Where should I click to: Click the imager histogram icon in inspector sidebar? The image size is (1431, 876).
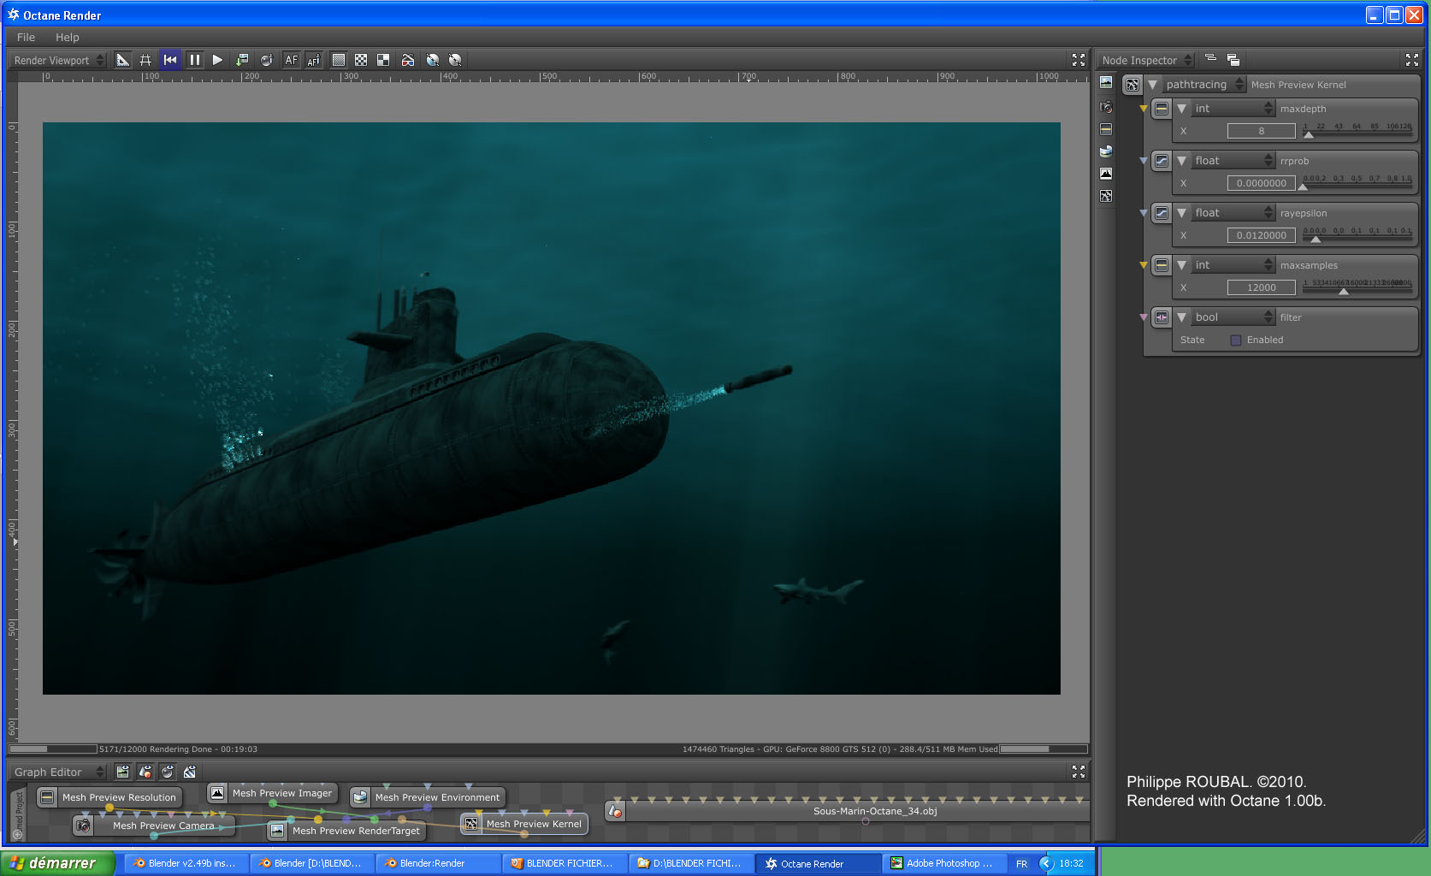click(x=1106, y=174)
